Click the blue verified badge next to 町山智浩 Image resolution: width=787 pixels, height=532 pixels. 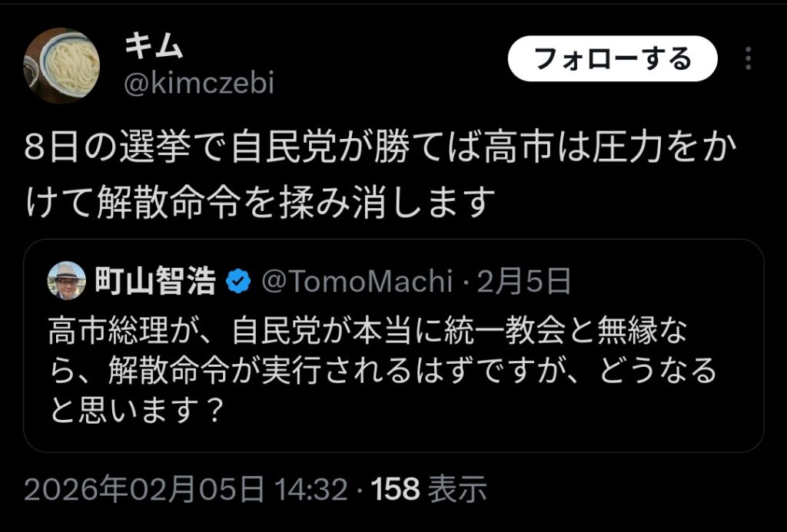(x=237, y=282)
